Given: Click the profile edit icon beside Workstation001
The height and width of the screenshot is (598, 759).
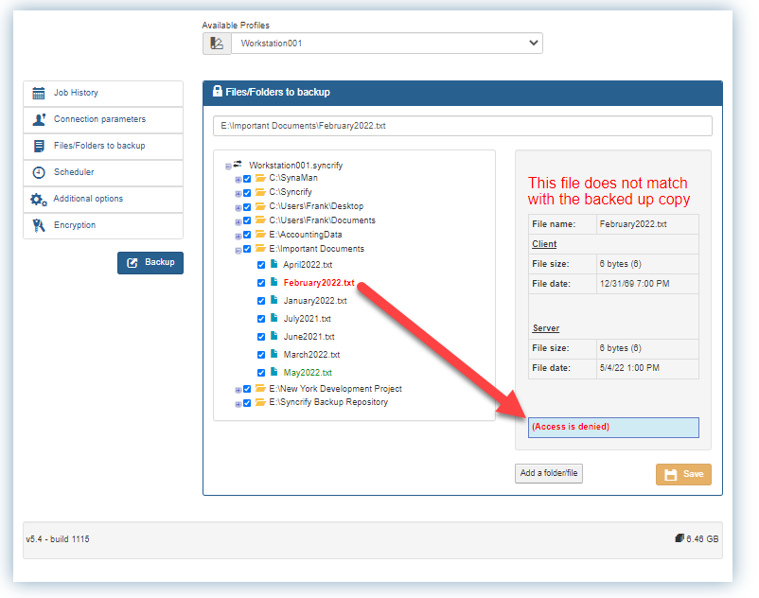Looking at the screenshot, I should coord(217,44).
